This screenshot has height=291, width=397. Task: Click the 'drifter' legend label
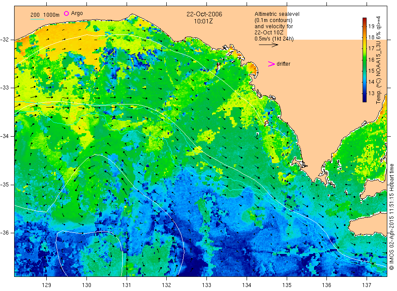[283, 64]
